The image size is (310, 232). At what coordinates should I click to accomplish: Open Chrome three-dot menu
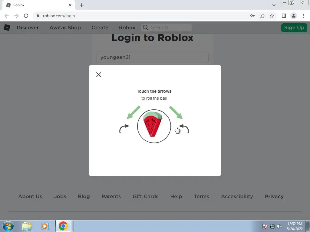click(x=303, y=16)
